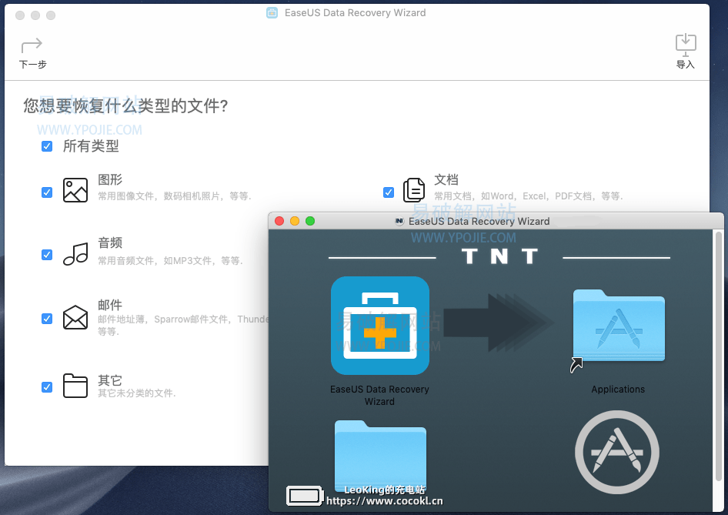Click the TNT window title icon
Image resolution: width=728 pixels, height=515 pixels.
[x=399, y=222]
